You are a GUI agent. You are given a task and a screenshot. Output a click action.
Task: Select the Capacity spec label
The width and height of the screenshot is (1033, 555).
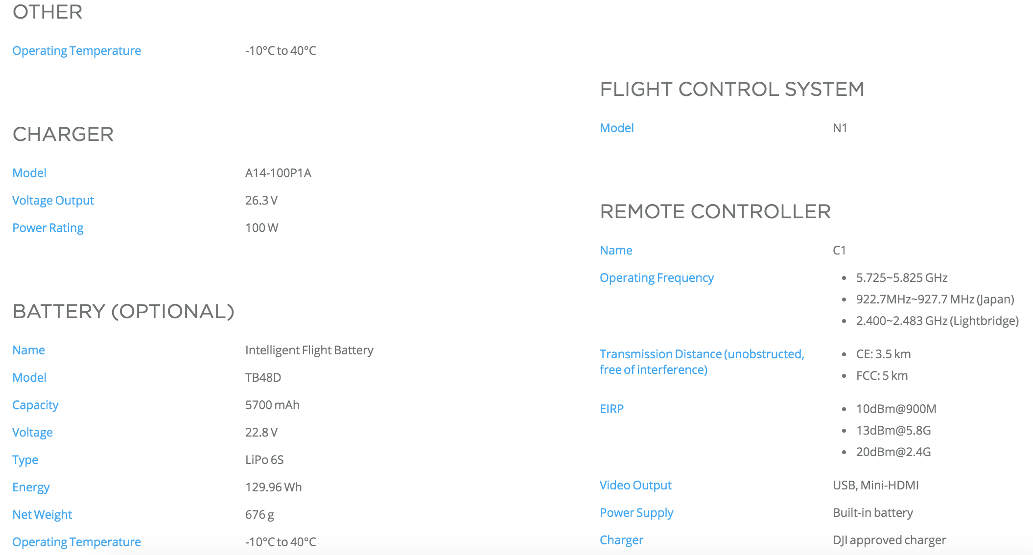(x=35, y=405)
